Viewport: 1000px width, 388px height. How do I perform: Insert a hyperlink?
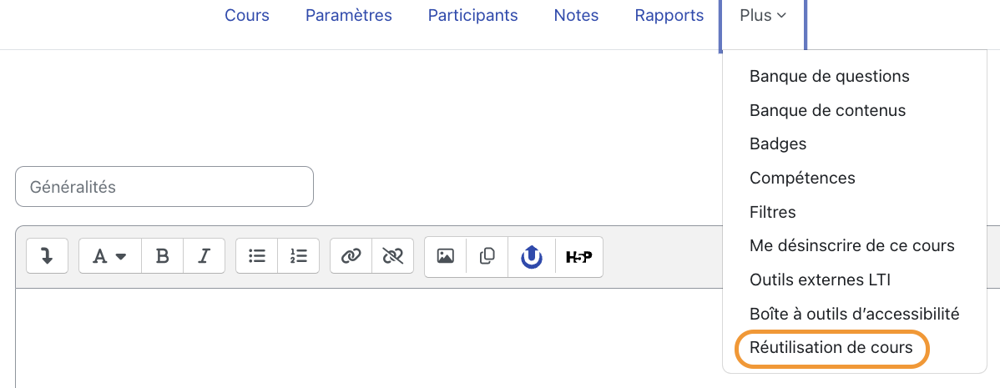[x=351, y=255]
